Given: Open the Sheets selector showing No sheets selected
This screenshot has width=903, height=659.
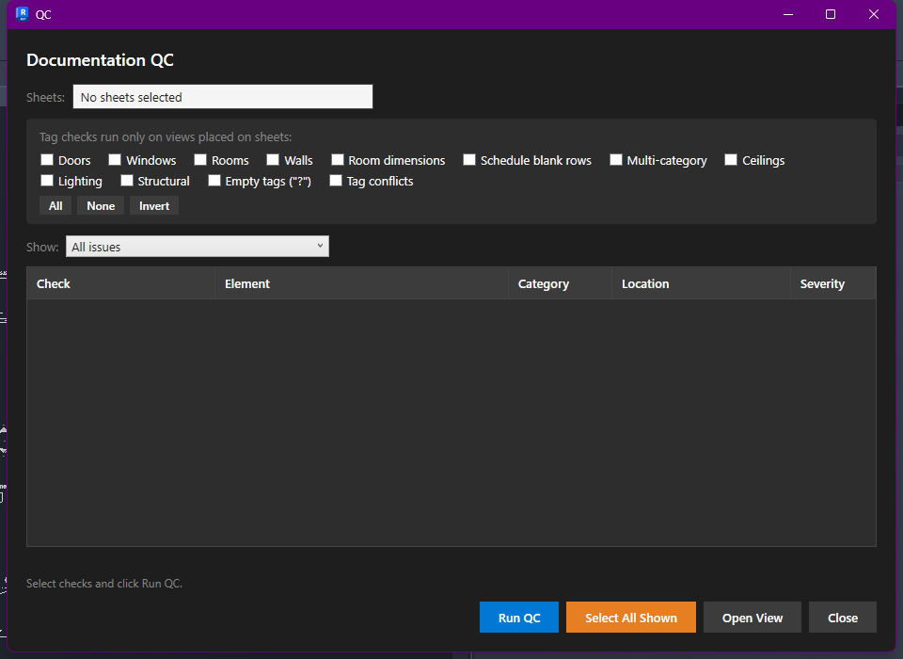Looking at the screenshot, I should click(223, 97).
